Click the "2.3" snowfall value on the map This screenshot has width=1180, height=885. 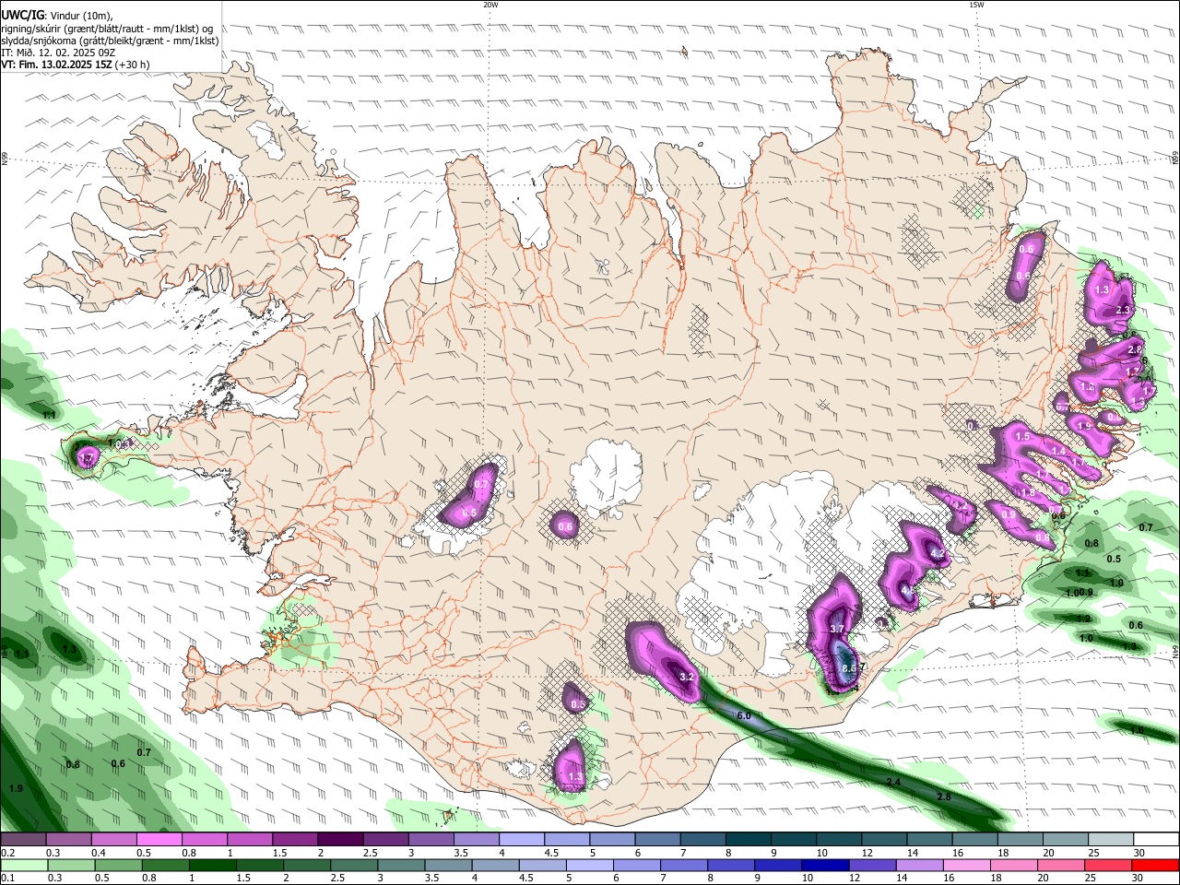(x=1123, y=310)
